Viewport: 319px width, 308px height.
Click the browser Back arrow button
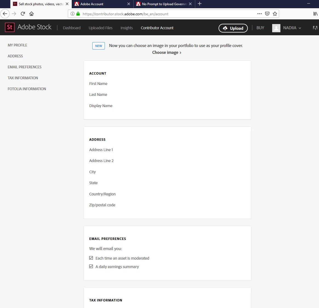(x=5, y=14)
